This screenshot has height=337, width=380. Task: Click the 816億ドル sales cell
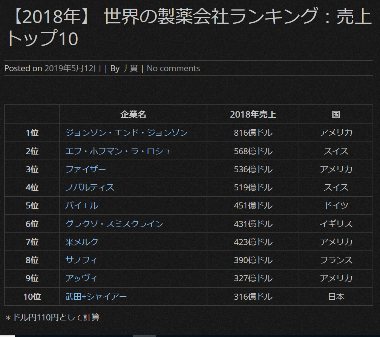(x=253, y=133)
